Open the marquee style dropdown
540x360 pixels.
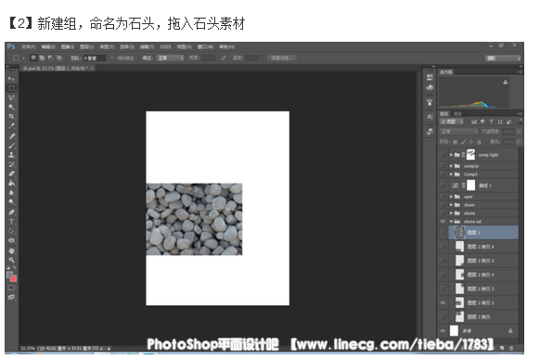point(170,58)
